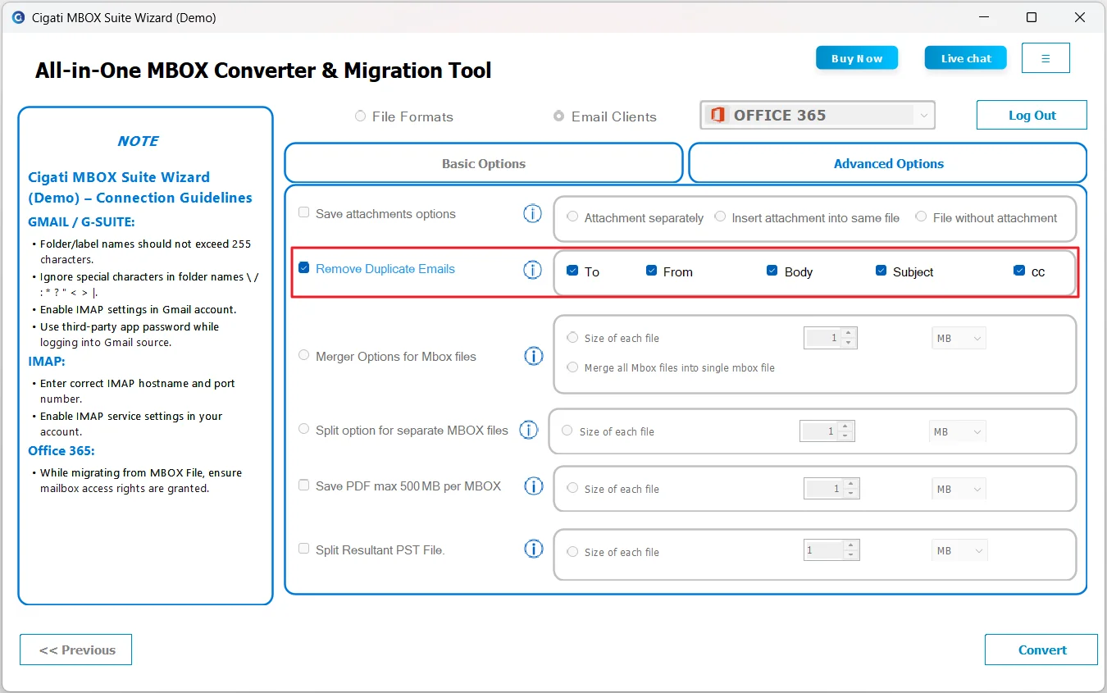1107x693 pixels.
Task: Click the info icon beside Remove Duplicate Emails
Action: pos(533,270)
